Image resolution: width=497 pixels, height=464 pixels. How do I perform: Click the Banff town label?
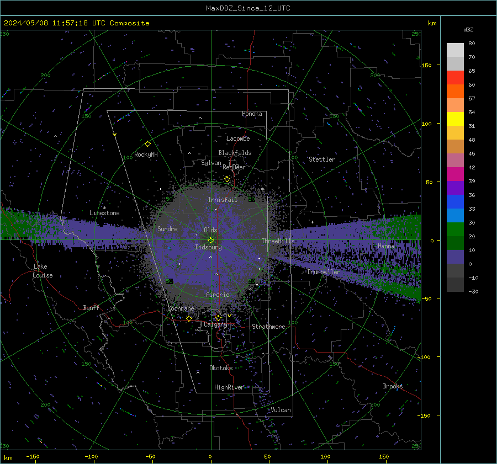coord(91,307)
